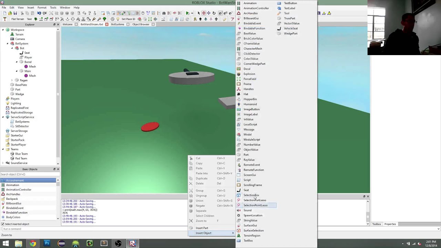Switch to the BotSystems tab
Screen dimensions: 441x248
(x=117, y=24)
